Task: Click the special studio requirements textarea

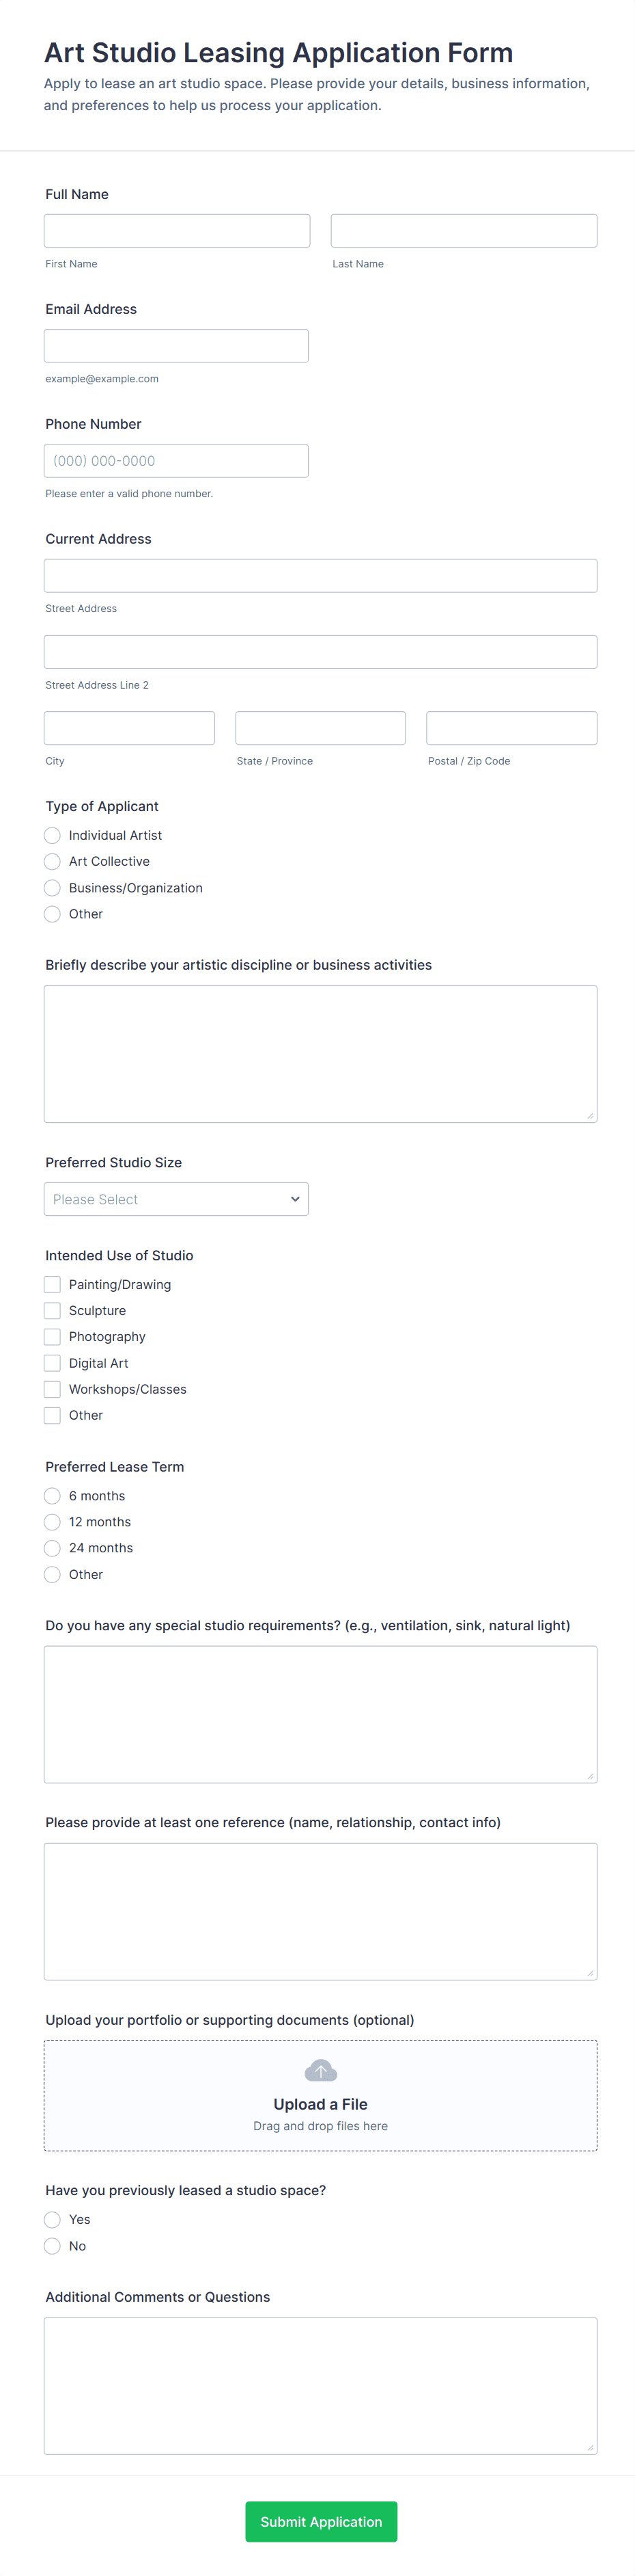Action: (x=320, y=1714)
